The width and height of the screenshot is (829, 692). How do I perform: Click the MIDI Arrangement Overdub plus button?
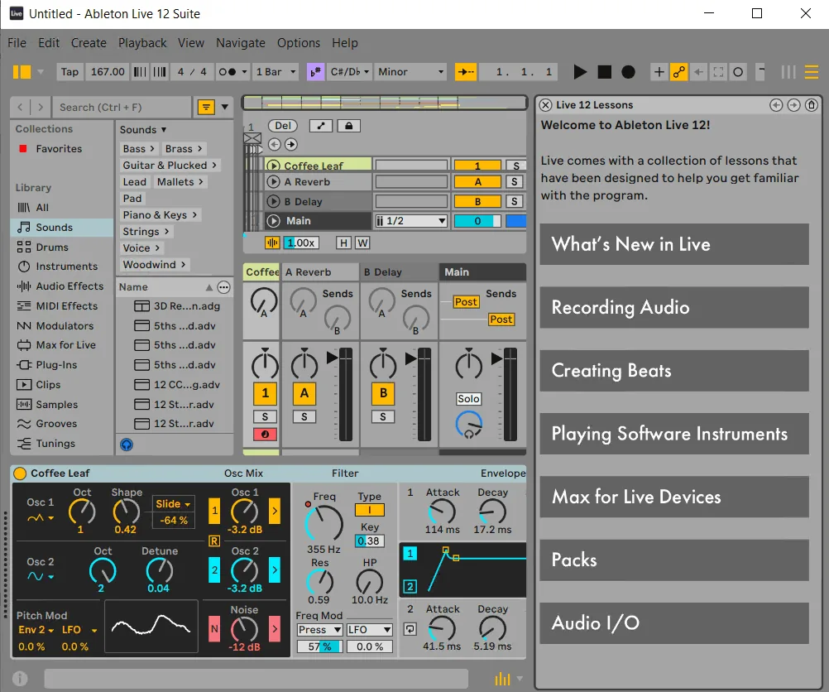[x=659, y=72]
